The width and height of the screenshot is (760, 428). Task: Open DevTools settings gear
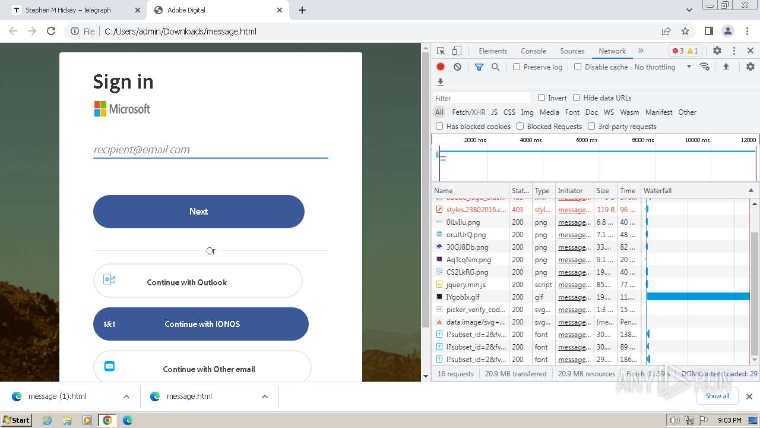point(717,51)
